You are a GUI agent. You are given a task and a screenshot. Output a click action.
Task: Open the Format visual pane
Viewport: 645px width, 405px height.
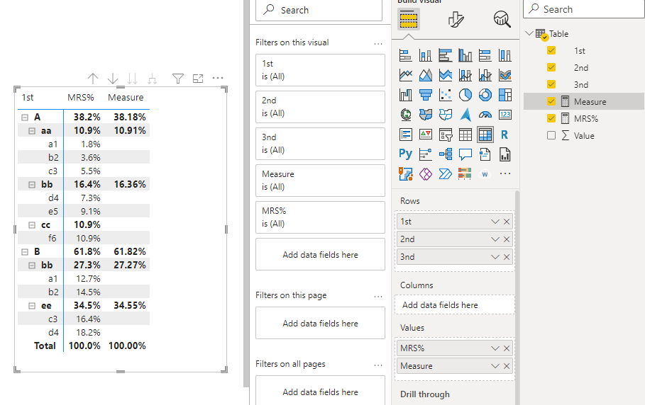click(x=456, y=19)
